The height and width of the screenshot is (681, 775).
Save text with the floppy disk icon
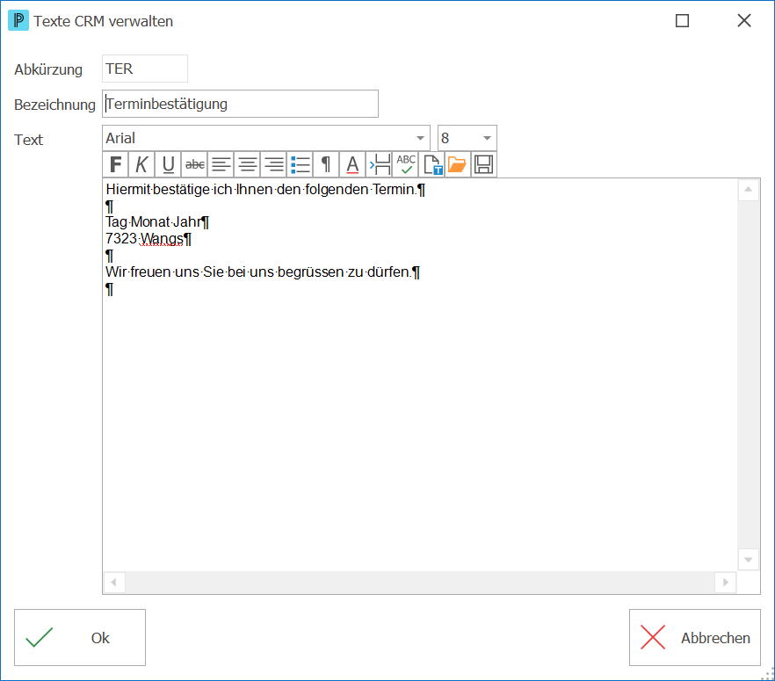[x=484, y=164]
